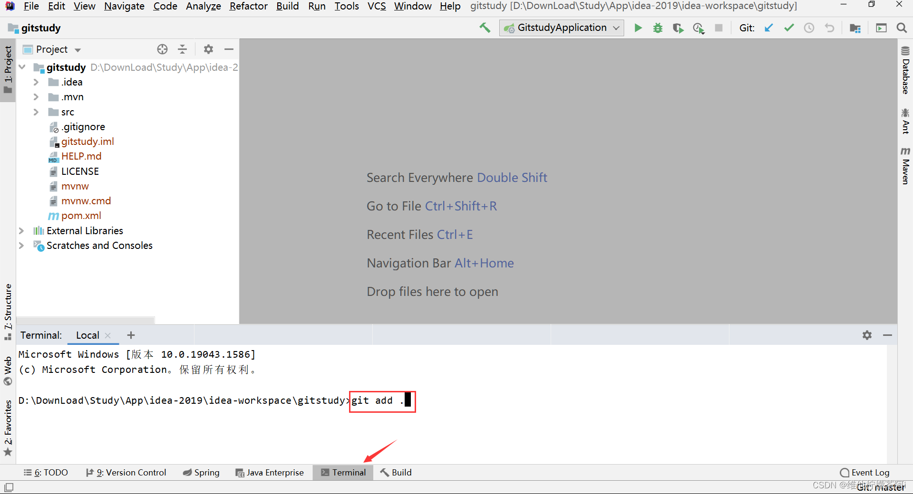
Task: Click the Run with Profiler icon
Action: 699,28
